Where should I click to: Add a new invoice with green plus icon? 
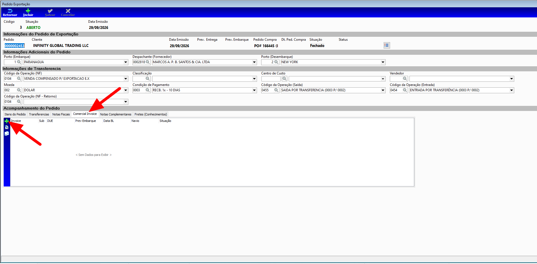[x=7, y=121]
